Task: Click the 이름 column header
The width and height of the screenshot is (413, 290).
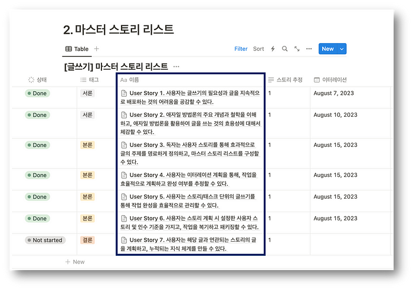Action: tap(130, 80)
